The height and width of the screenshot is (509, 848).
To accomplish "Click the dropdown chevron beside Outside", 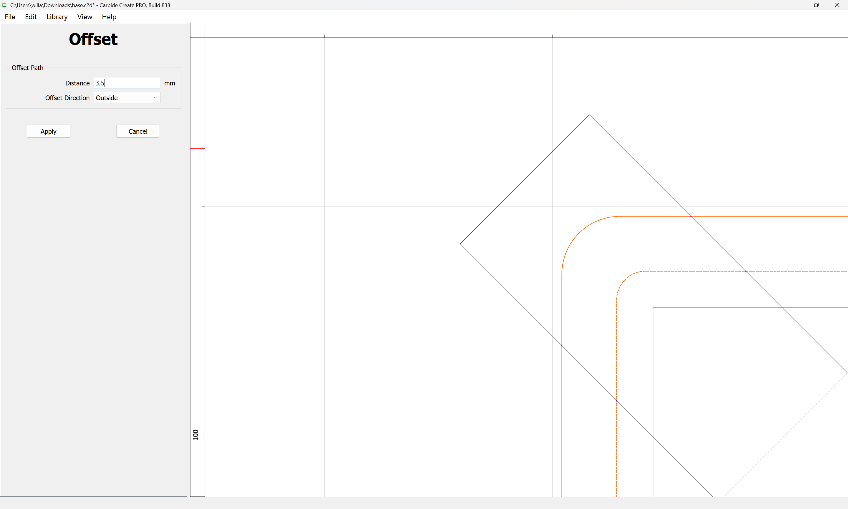I will click(x=155, y=98).
